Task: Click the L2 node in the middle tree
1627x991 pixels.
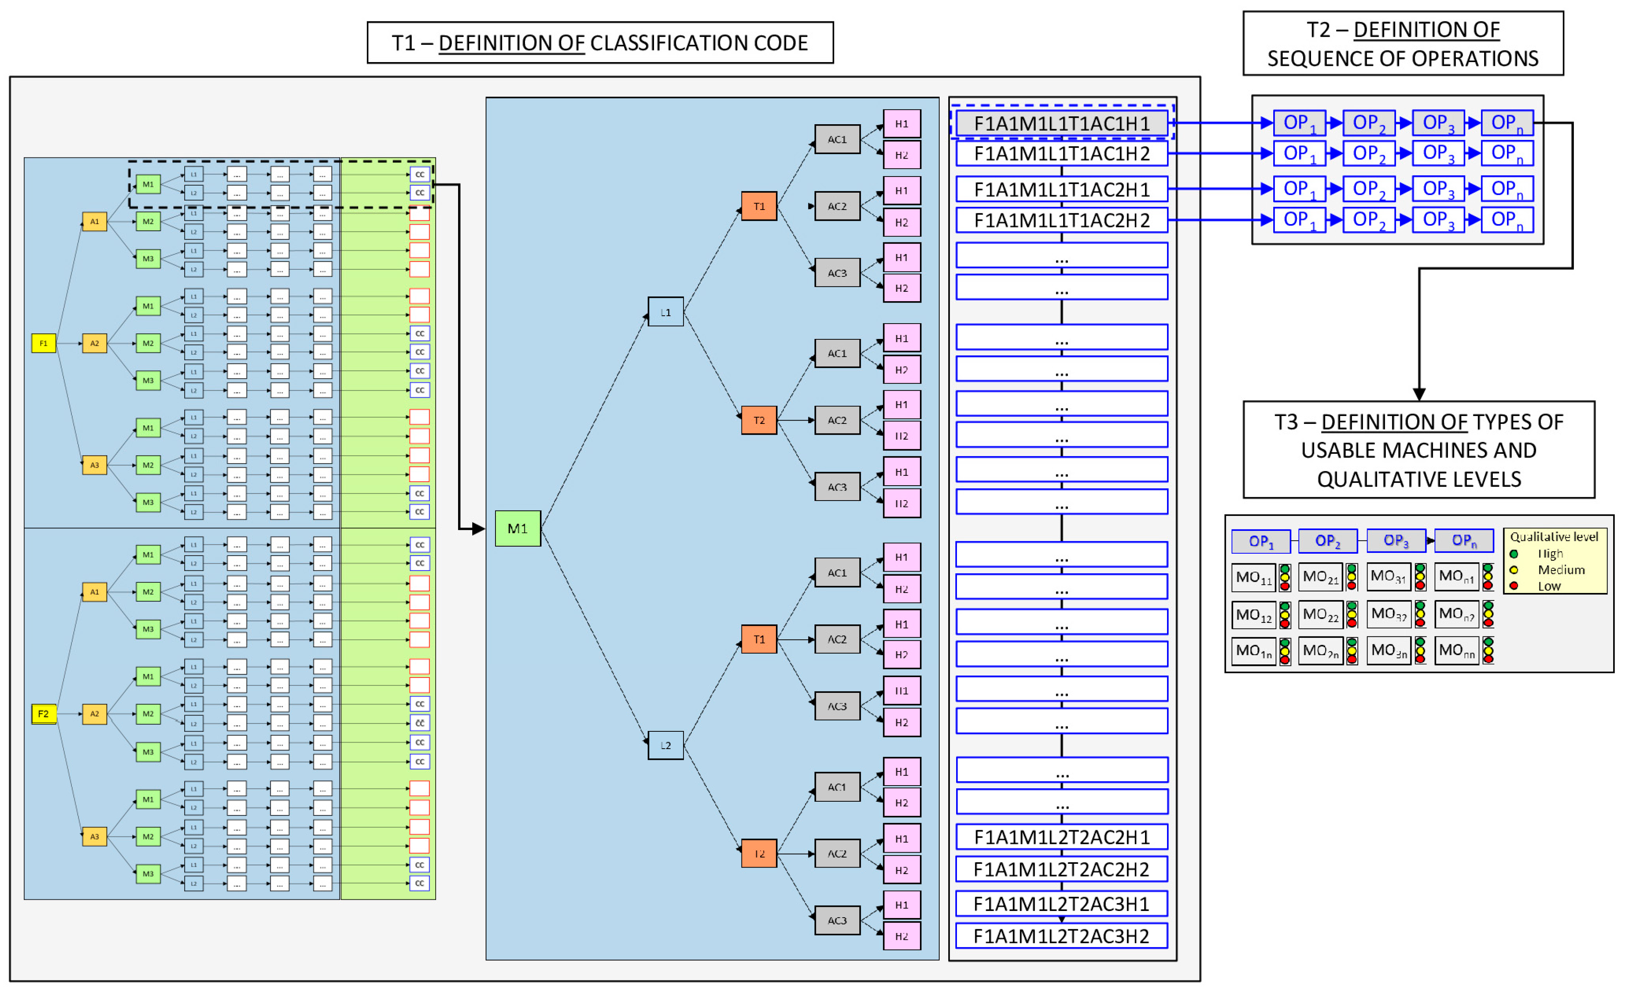Action: click(x=665, y=745)
